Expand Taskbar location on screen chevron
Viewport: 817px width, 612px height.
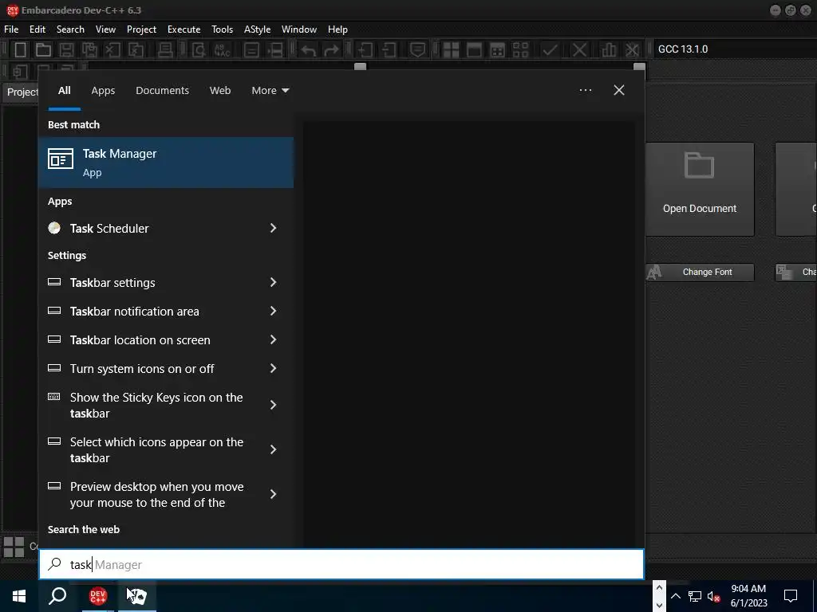click(x=273, y=339)
